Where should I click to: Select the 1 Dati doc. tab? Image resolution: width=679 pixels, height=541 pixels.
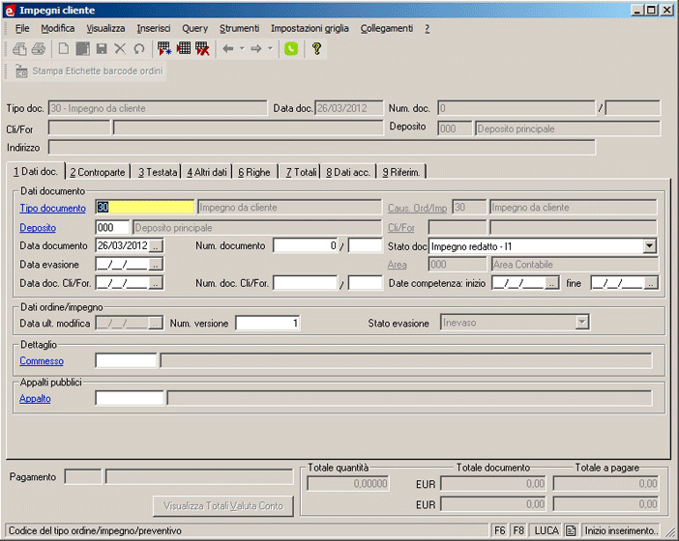(x=36, y=171)
